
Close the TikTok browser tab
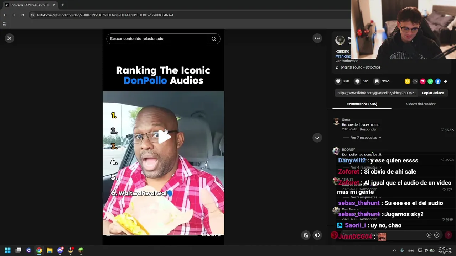pos(54,5)
